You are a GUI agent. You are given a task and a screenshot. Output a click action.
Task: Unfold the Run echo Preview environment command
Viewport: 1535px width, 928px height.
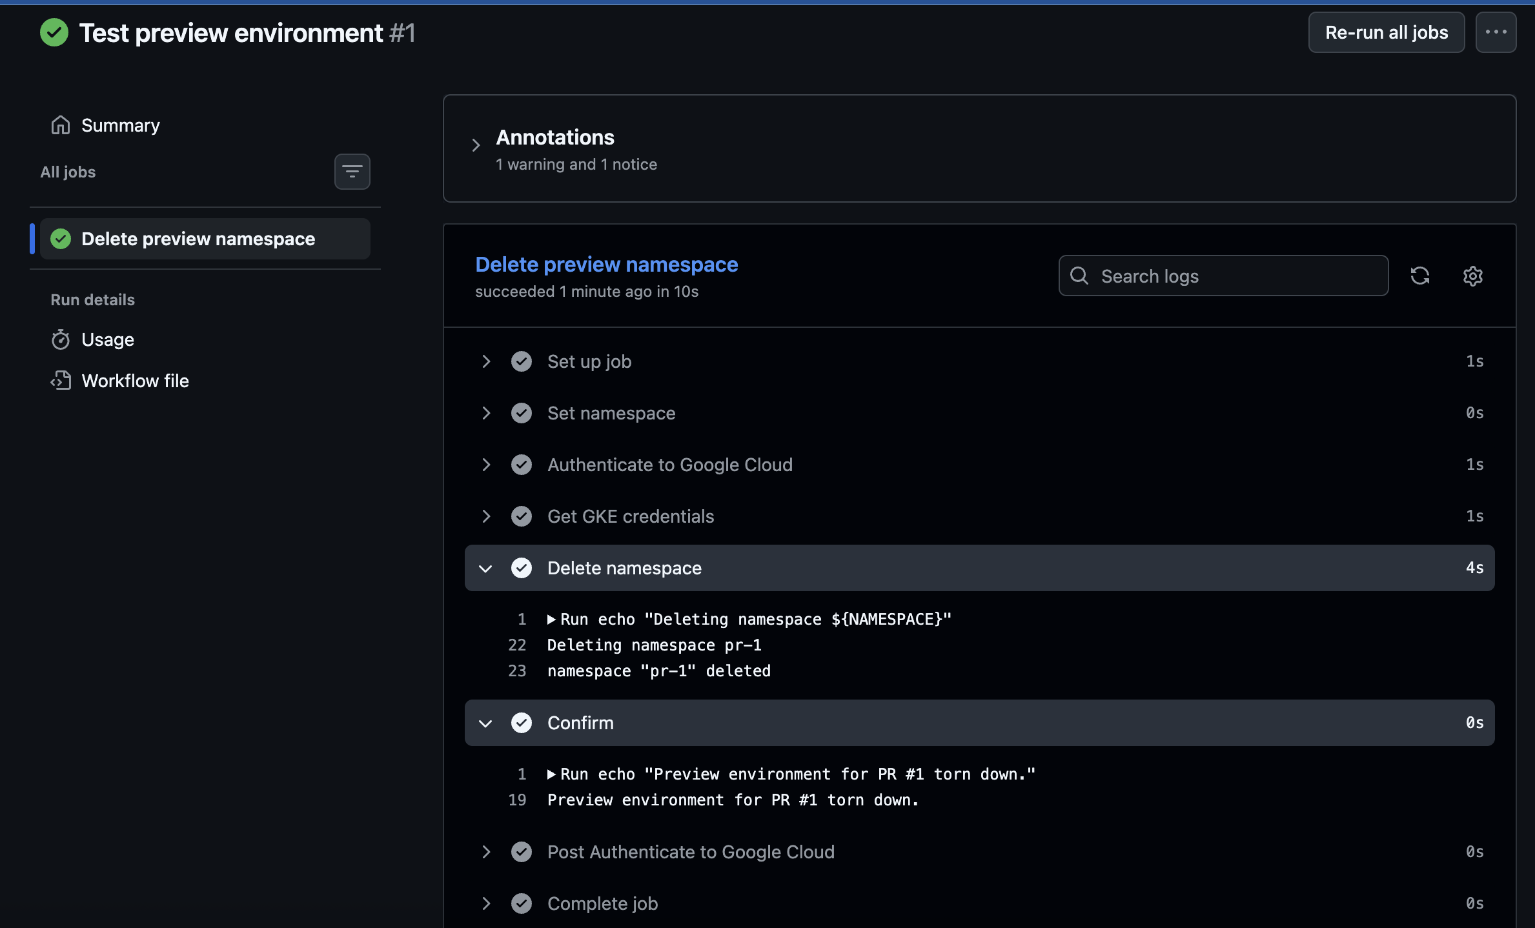[x=551, y=774]
